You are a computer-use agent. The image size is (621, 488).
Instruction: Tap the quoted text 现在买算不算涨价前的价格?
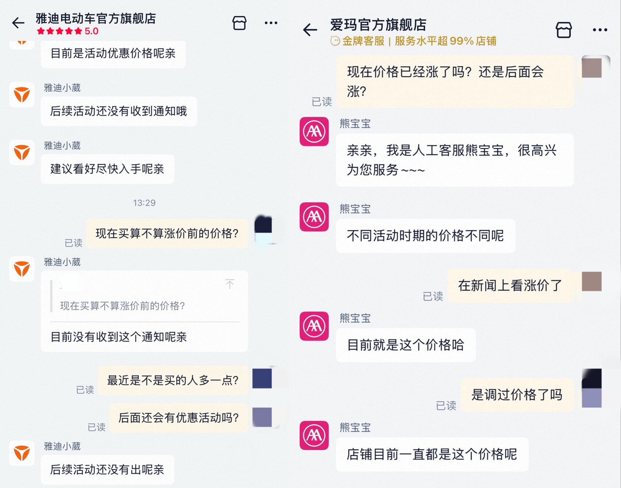(x=123, y=306)
